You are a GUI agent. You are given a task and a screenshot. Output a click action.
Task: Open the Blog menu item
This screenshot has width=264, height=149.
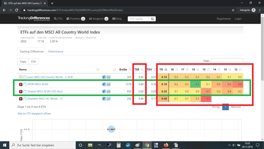[117, 19]
